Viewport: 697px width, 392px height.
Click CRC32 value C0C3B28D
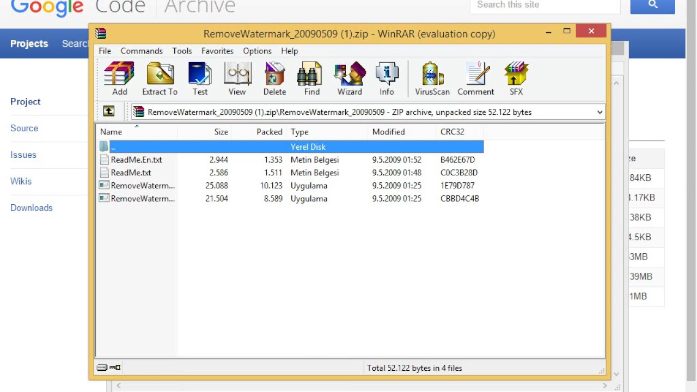(x=459, y=173)
